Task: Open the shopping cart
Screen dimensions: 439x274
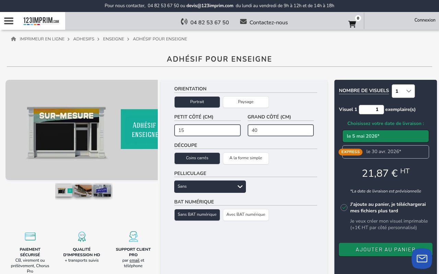Action: tap(352, 24)
